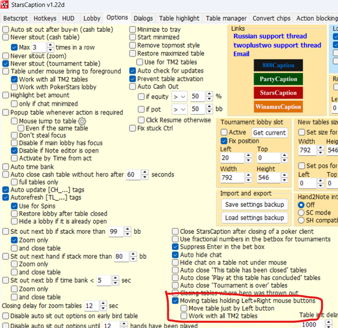Select Hand2Note SC mode radio button

coord(301,213)
